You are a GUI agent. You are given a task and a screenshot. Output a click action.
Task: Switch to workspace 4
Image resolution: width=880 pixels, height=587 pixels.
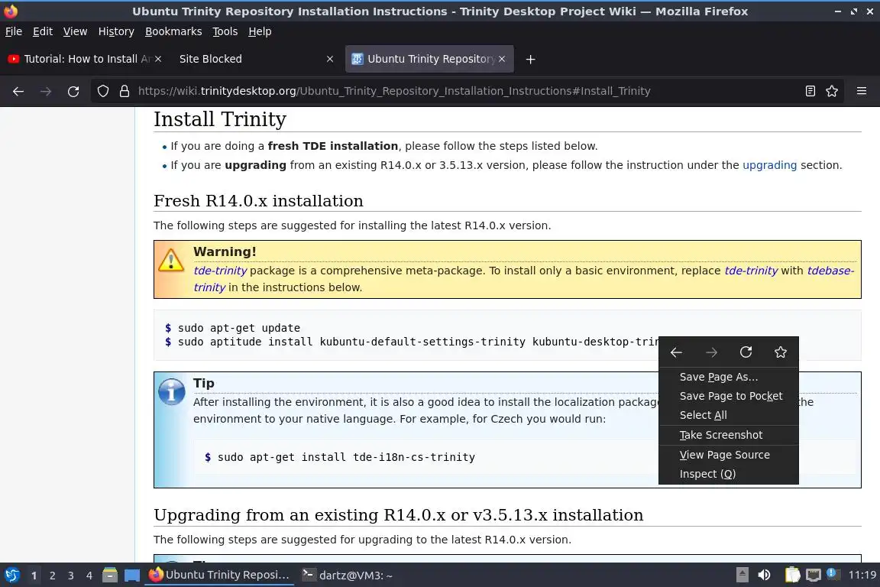pyautogui.click(x=89, y=576)
